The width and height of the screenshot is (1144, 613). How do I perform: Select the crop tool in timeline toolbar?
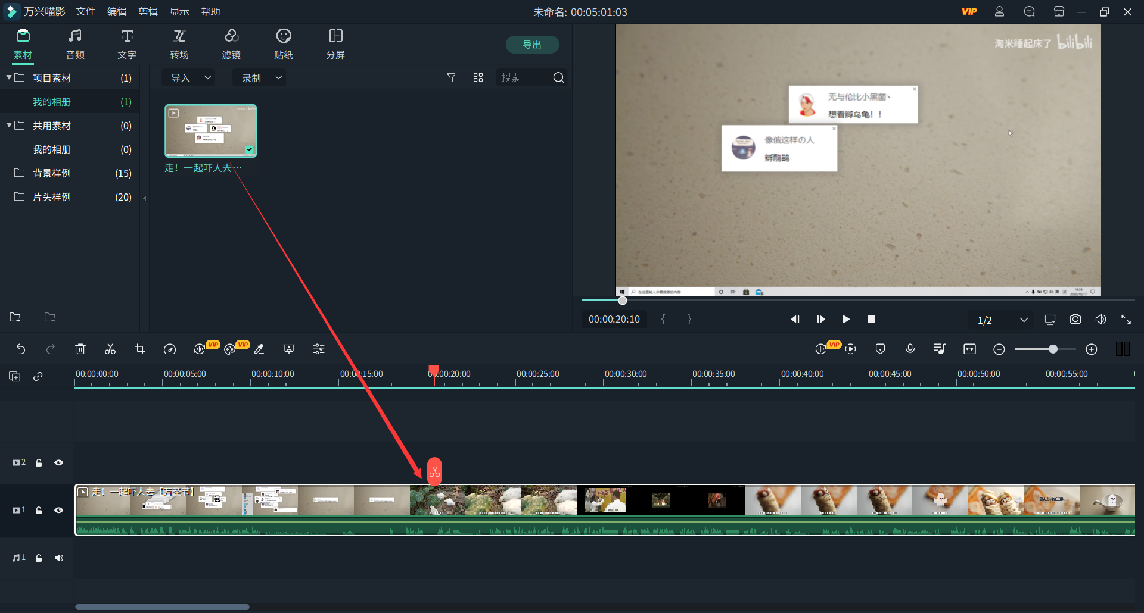tap(140, 349)
